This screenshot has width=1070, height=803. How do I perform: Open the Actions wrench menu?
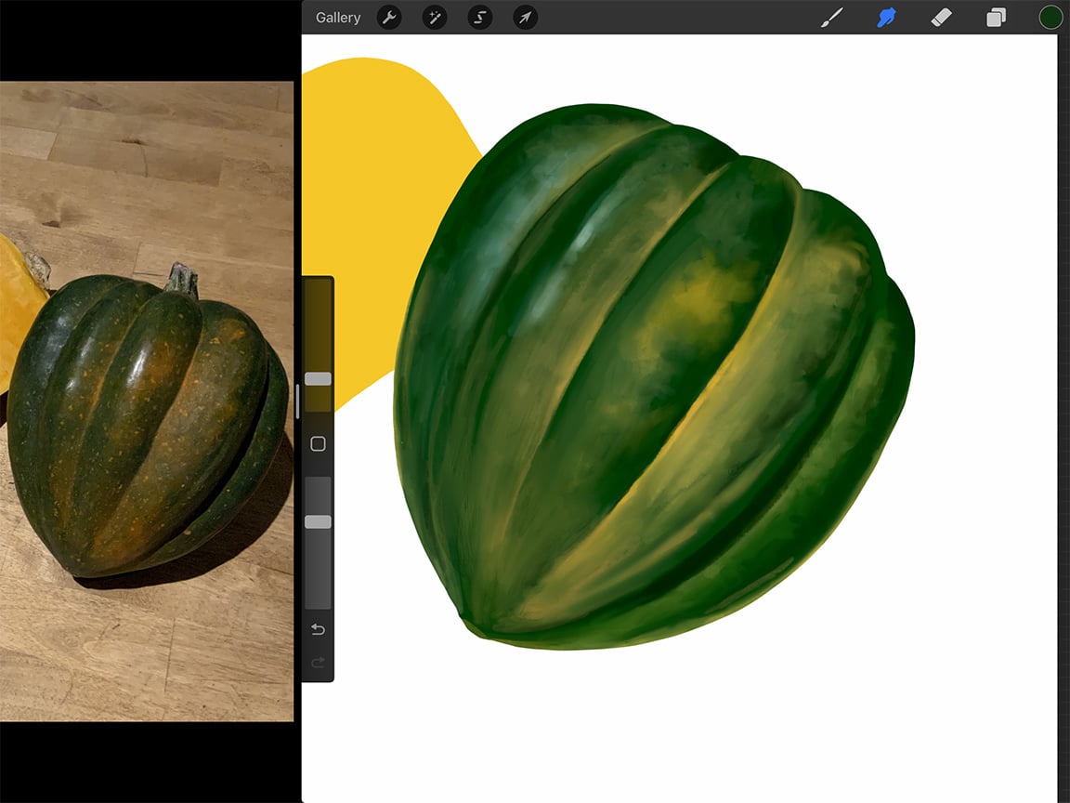tap(389, 17)
